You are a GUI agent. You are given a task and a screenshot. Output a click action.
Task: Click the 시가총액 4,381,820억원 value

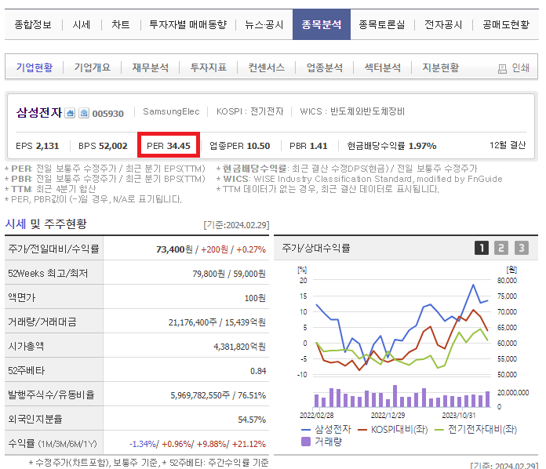coord(239,347)
